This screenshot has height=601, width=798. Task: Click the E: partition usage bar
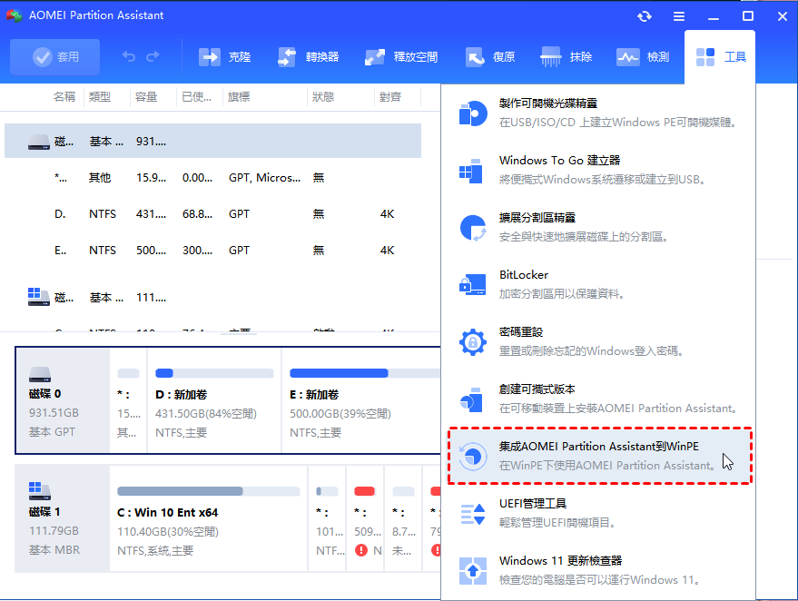(x=365, y=373)
